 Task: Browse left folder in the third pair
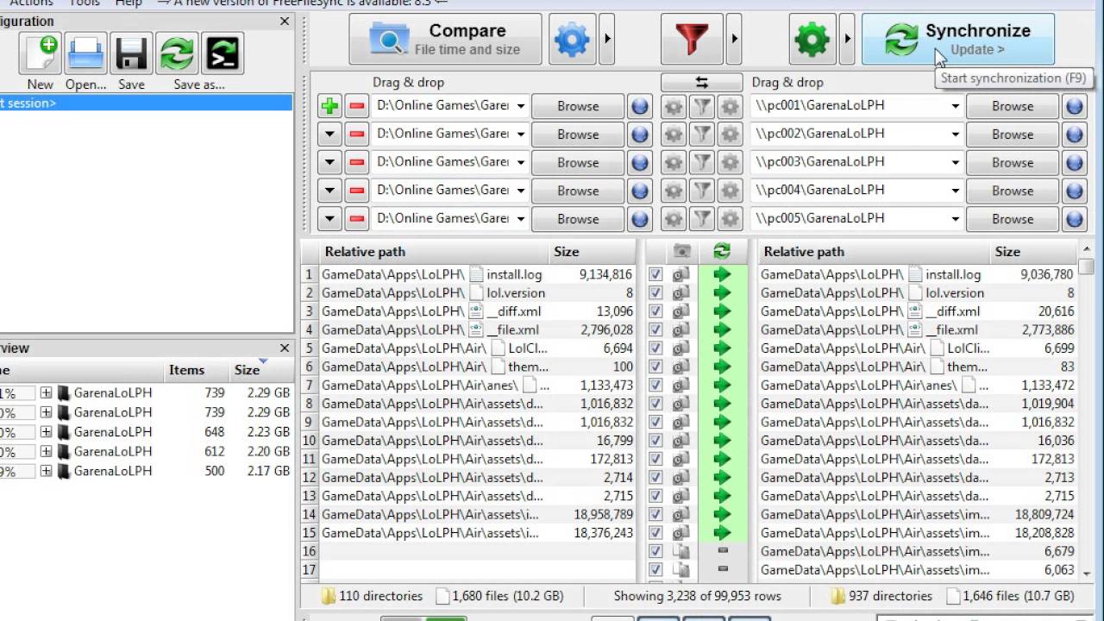coord(578,162)
